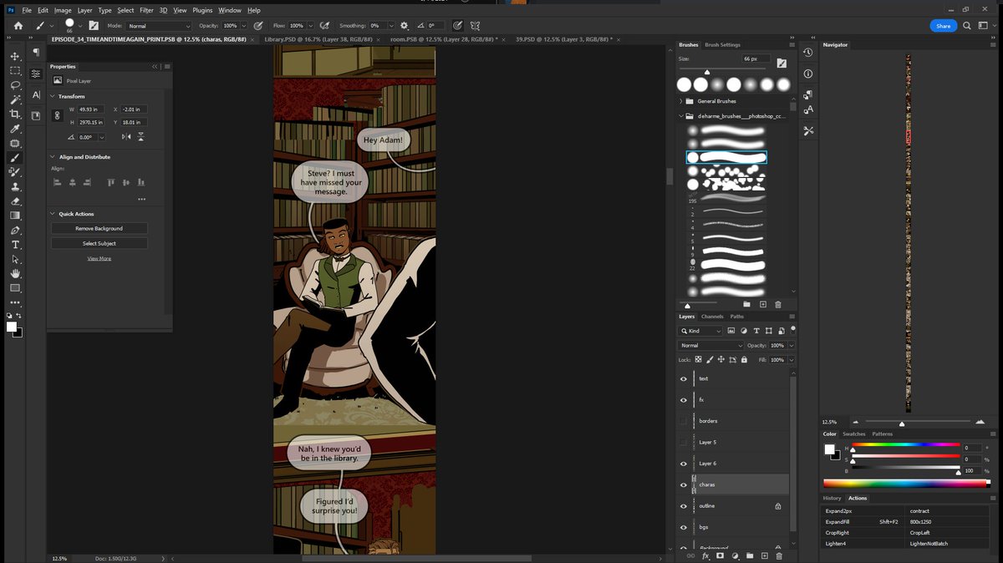This screenshot has height=563, width=1003.
Task: Click the Home icon in options bar
Action: [x=18, y=26]
